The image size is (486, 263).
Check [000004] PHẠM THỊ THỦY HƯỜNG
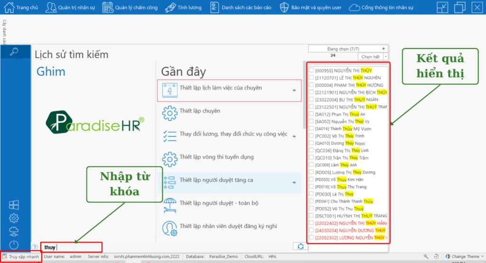click(311, 85)
